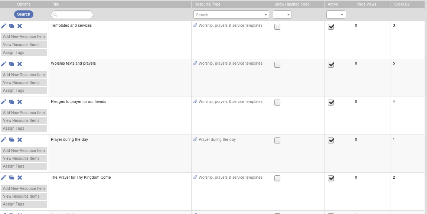Edit the 'Templates and services' row with pencil icon
Viewport: 427px width, 214px height.
point(3,26)
